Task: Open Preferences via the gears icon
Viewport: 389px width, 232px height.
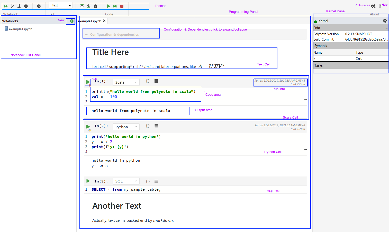Action: point(373,6)
